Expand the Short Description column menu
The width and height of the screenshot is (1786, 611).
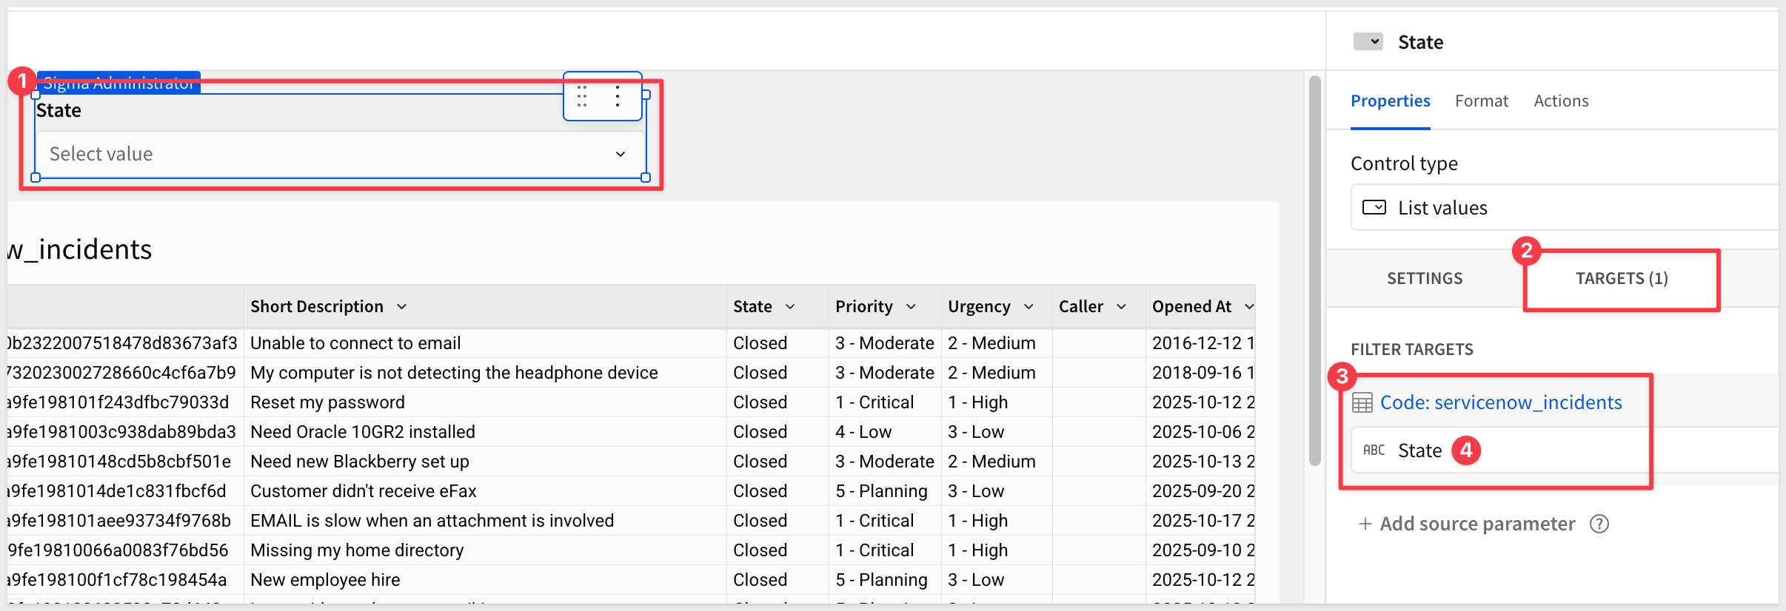click(402, 307)
